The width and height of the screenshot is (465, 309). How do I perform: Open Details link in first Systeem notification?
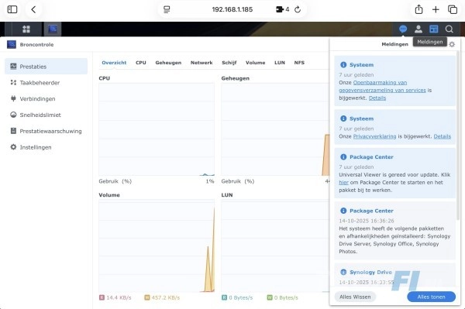click(377, 98)
